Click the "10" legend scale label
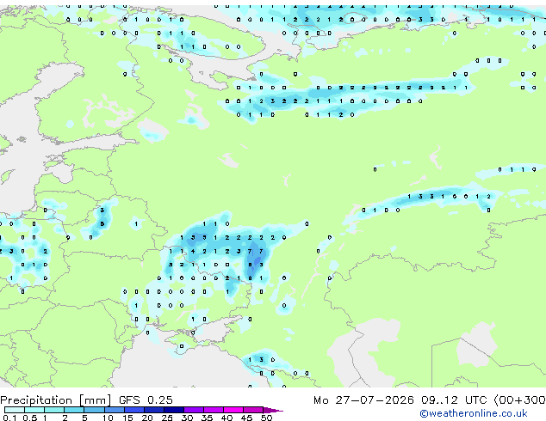Screen dimensions: 546x421 pos(108,418)
